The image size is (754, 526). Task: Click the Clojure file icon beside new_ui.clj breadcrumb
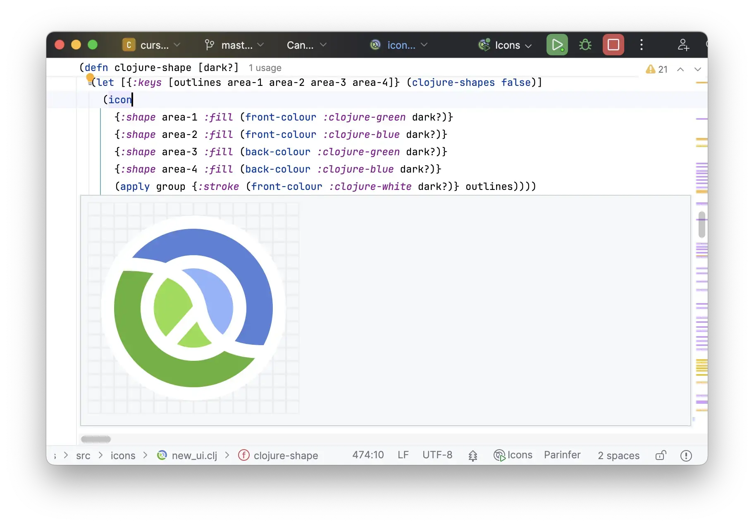(162, 455)
